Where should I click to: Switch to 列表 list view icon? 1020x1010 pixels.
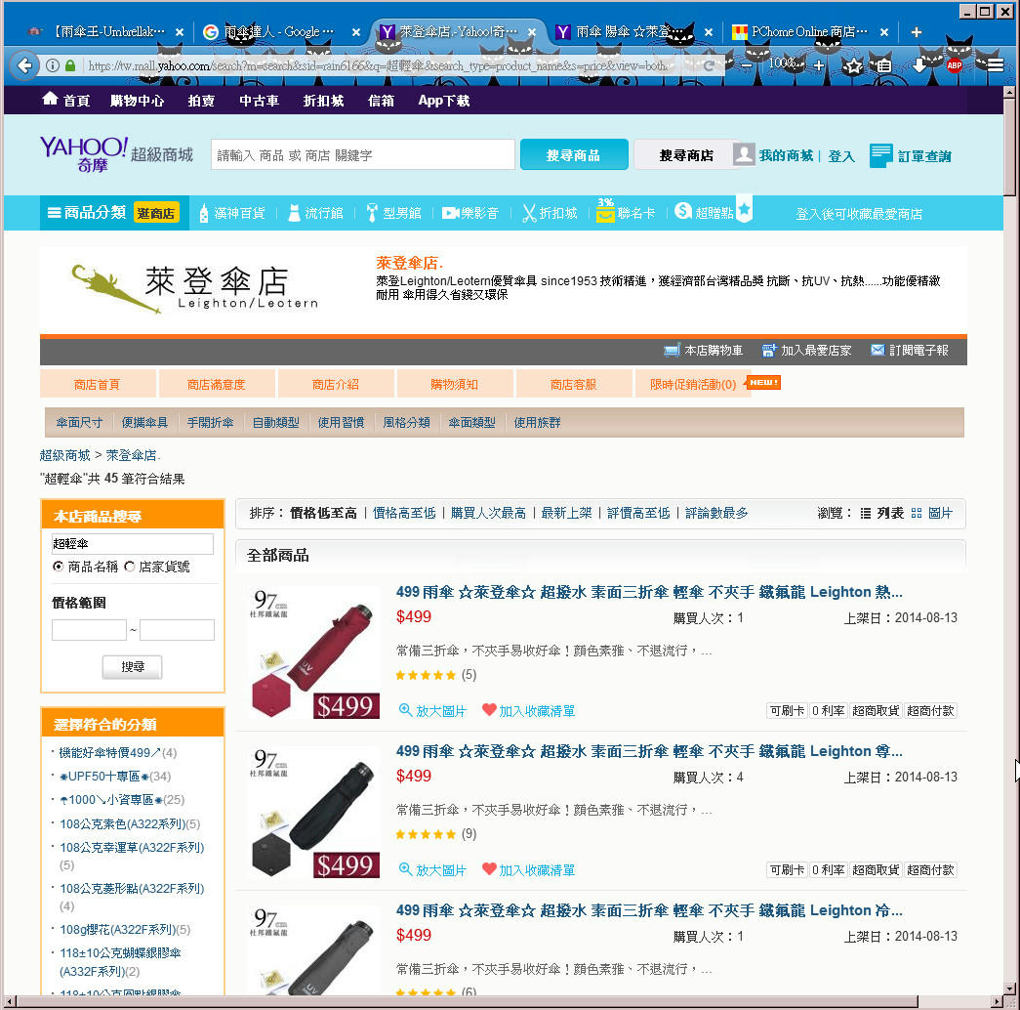point(865,513)
